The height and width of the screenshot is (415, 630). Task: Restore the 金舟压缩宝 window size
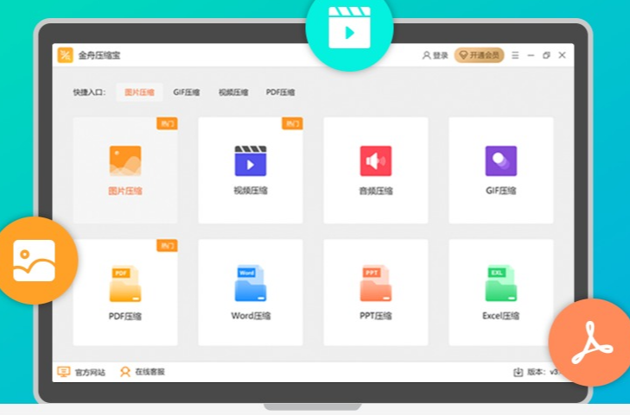tap(546, 55)
